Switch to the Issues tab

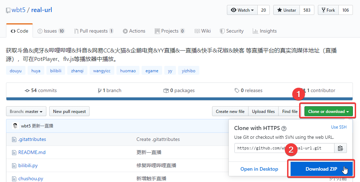click(x=51, y=31)
